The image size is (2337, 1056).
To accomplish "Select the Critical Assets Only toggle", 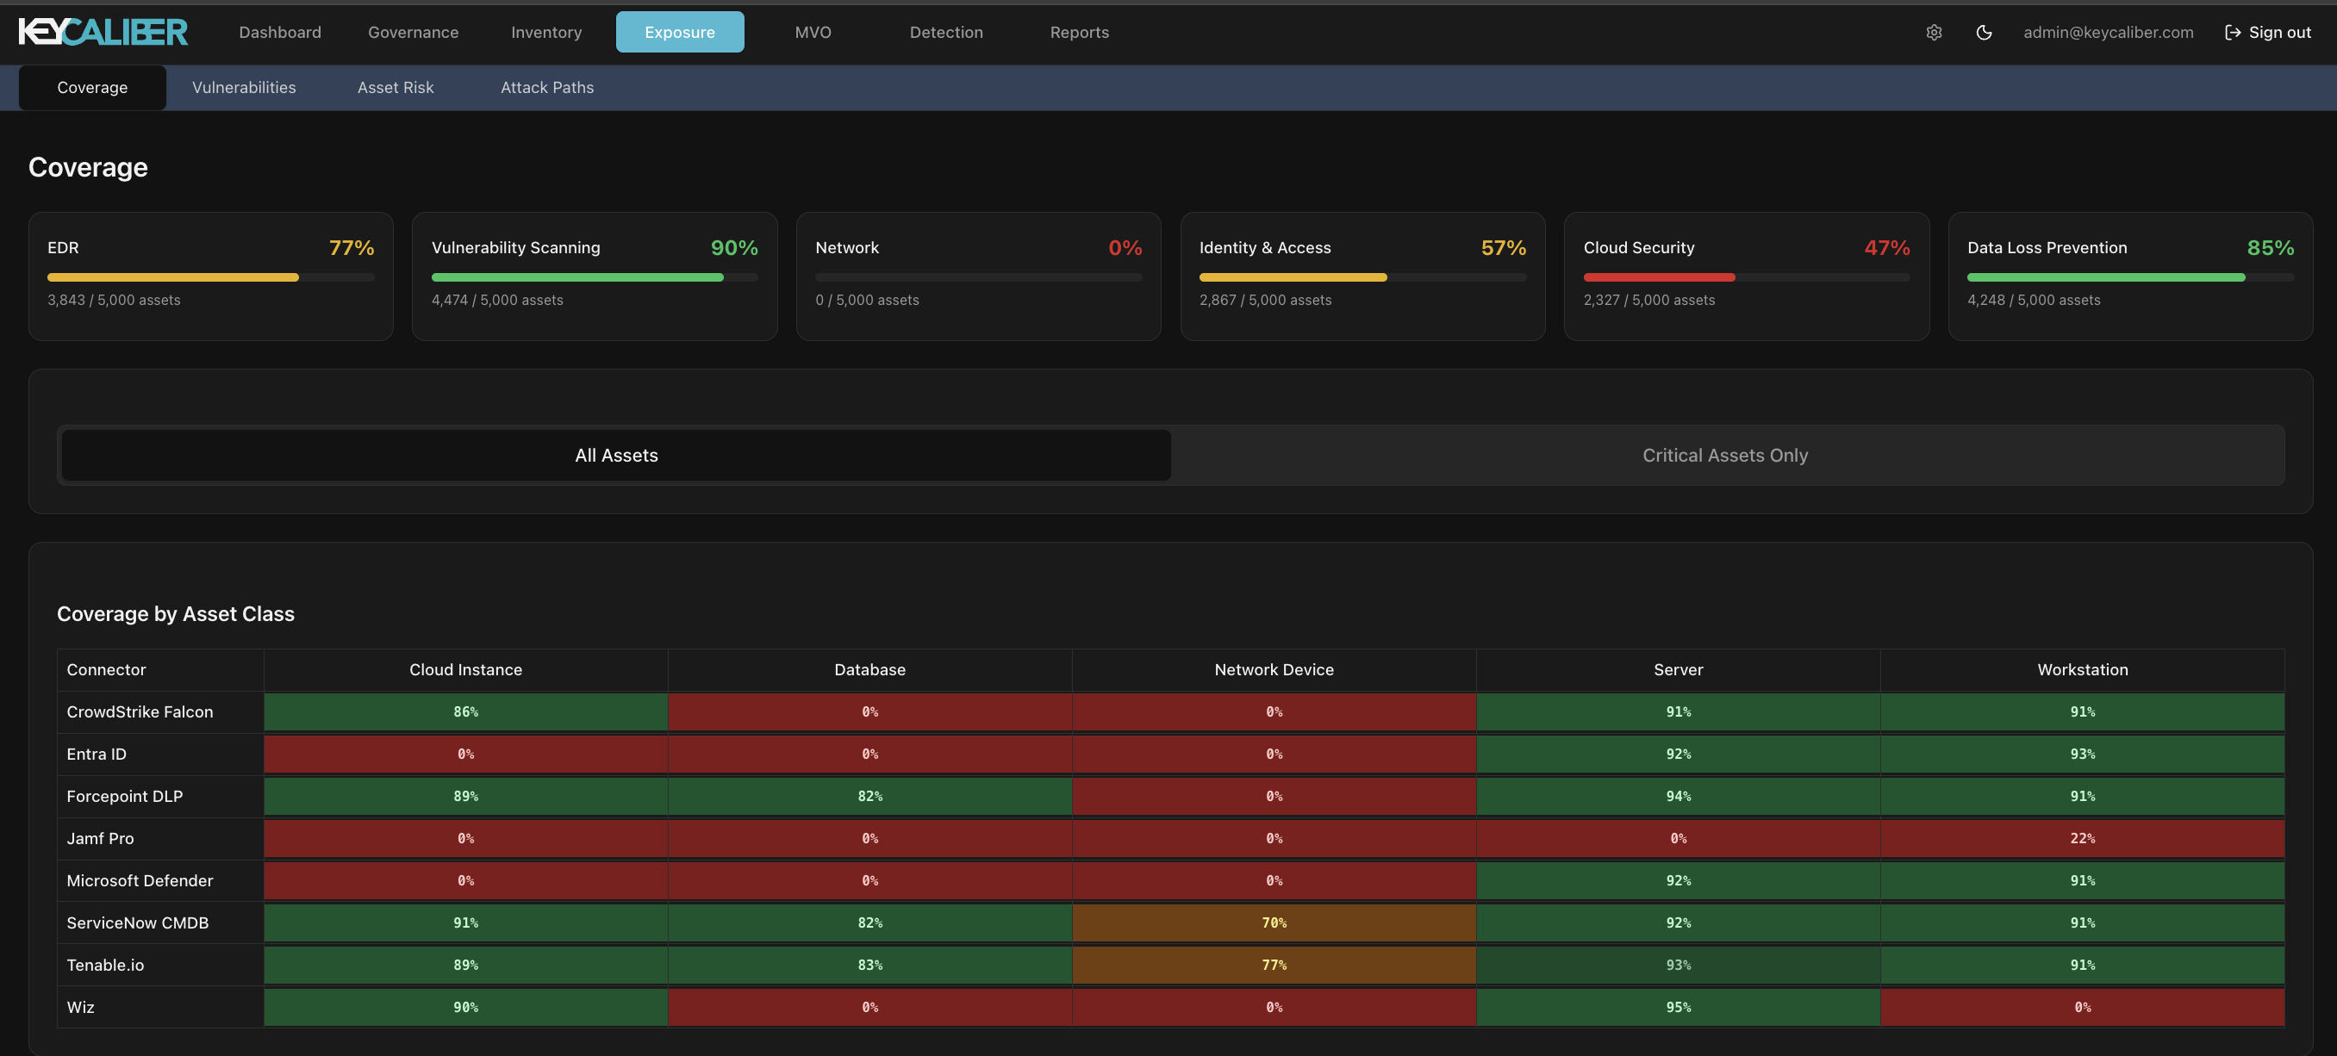I will (1725, 455).
